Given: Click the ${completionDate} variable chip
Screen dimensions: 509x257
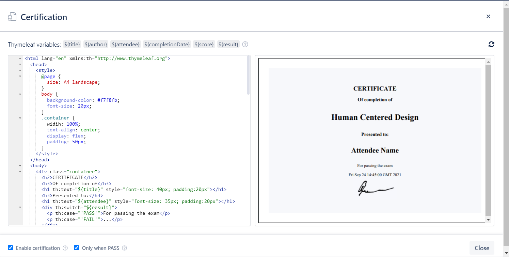Looking at the screenshot, I should click(167, 44).
